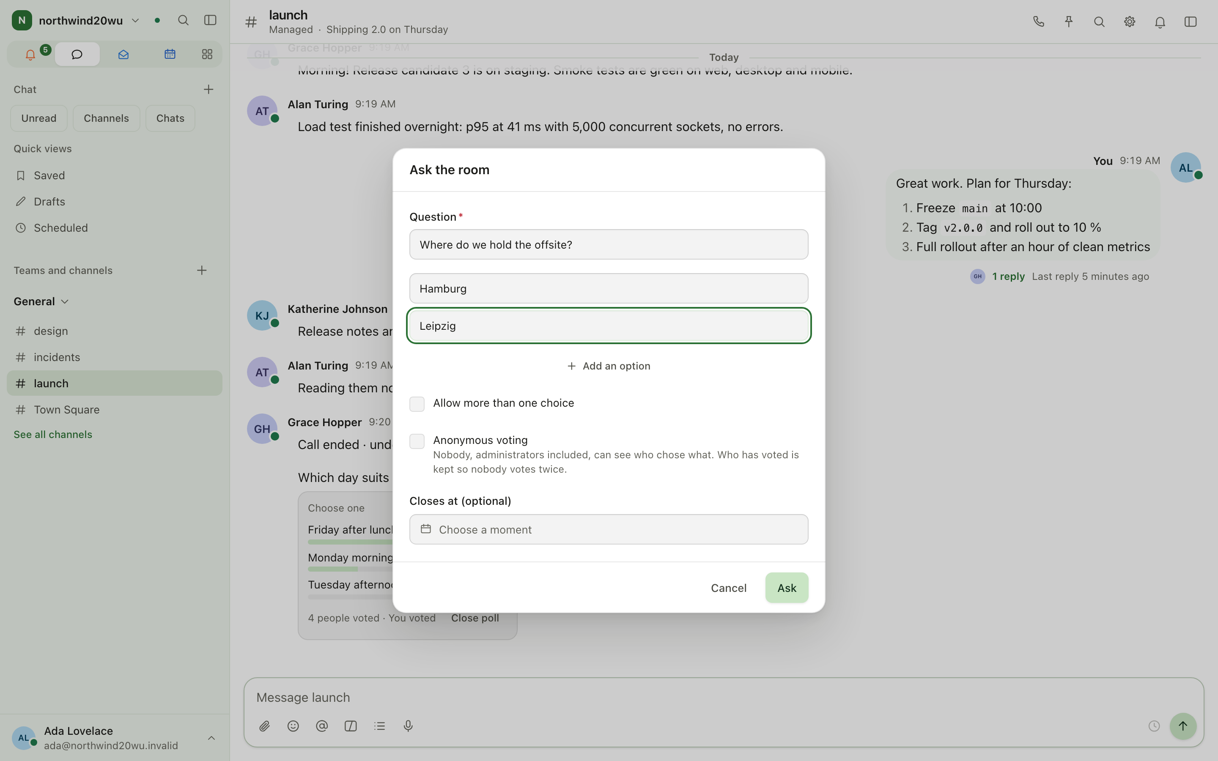Open the Town Square channel
Image resolution: width=1218 pixels, height=761 pixels.
[114, 409]
